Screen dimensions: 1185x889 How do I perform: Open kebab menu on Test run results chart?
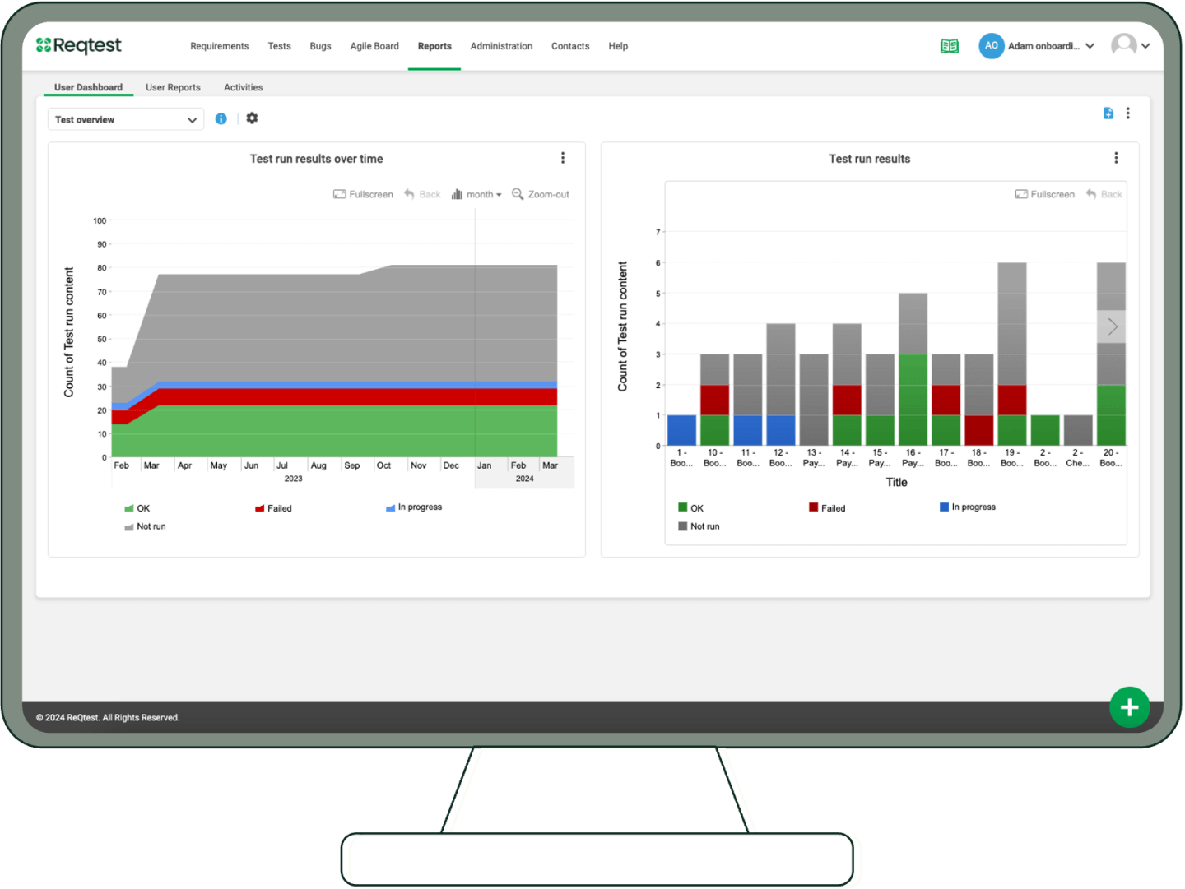[x=1116, y=158]
